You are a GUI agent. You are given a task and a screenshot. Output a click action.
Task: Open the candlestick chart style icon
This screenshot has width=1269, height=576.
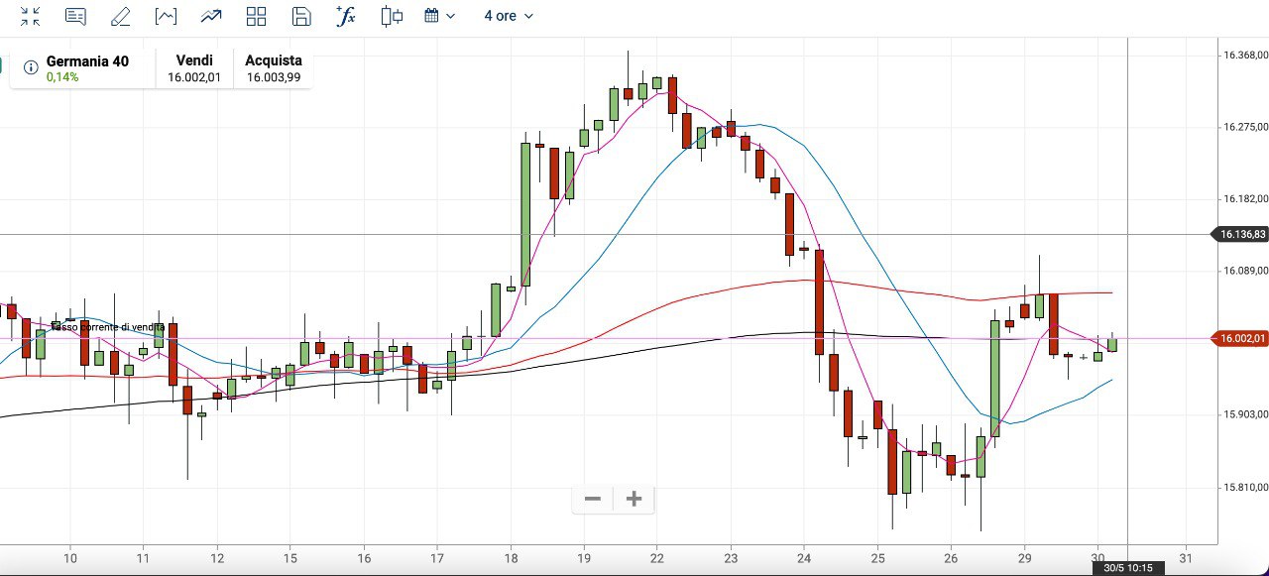(x=392, y=16)
